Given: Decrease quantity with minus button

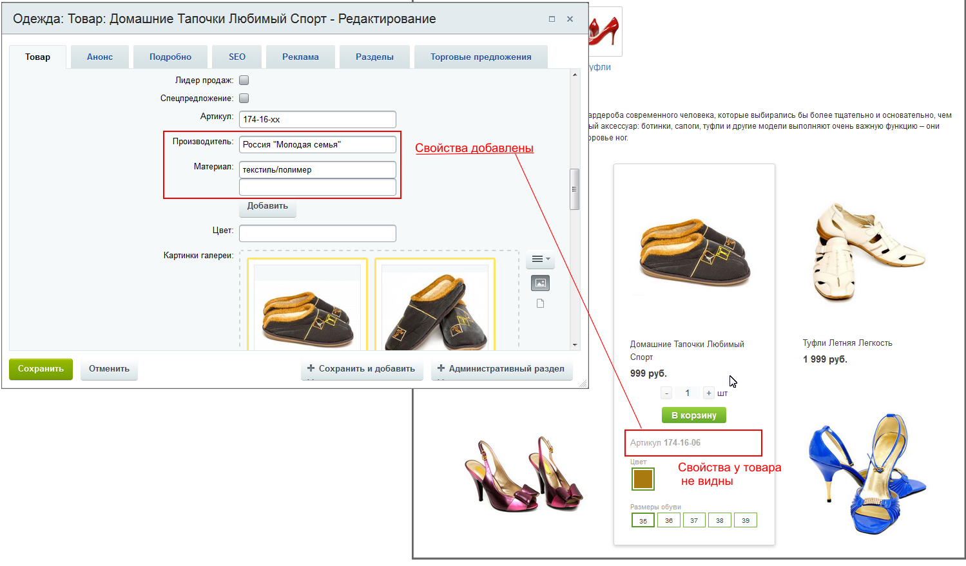Looking at the screenshot, I should coord(667,393).
